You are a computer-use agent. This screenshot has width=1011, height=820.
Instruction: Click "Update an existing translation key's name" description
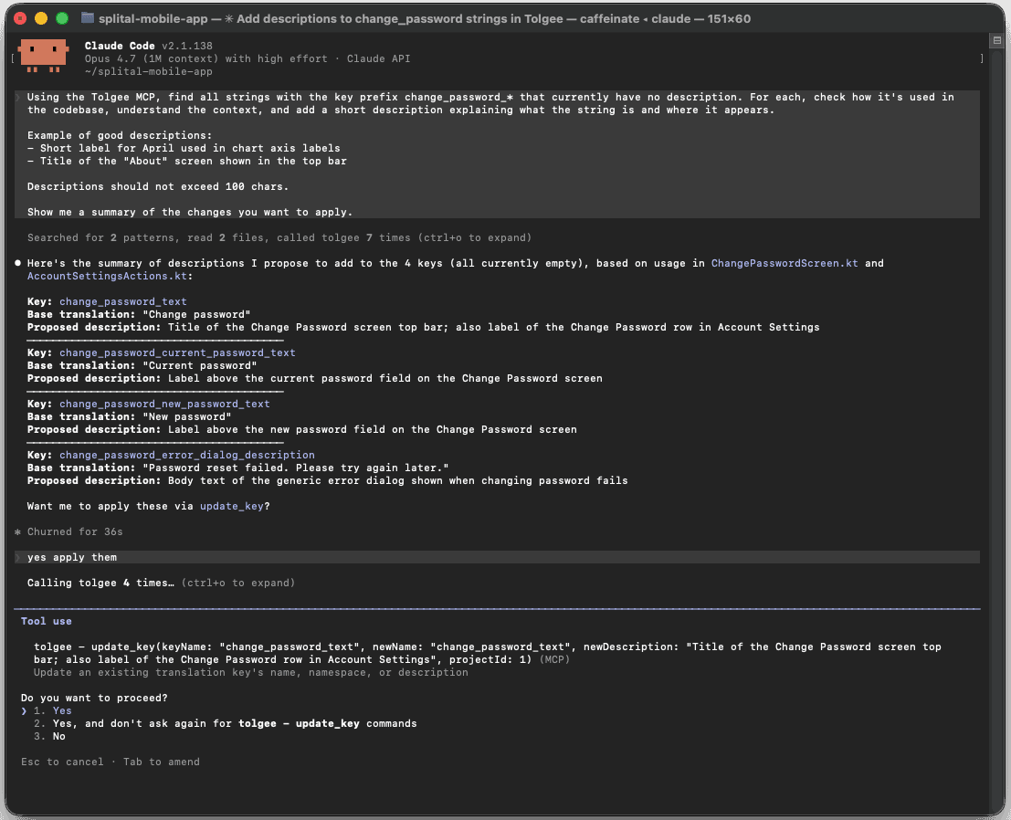point(251,672)
